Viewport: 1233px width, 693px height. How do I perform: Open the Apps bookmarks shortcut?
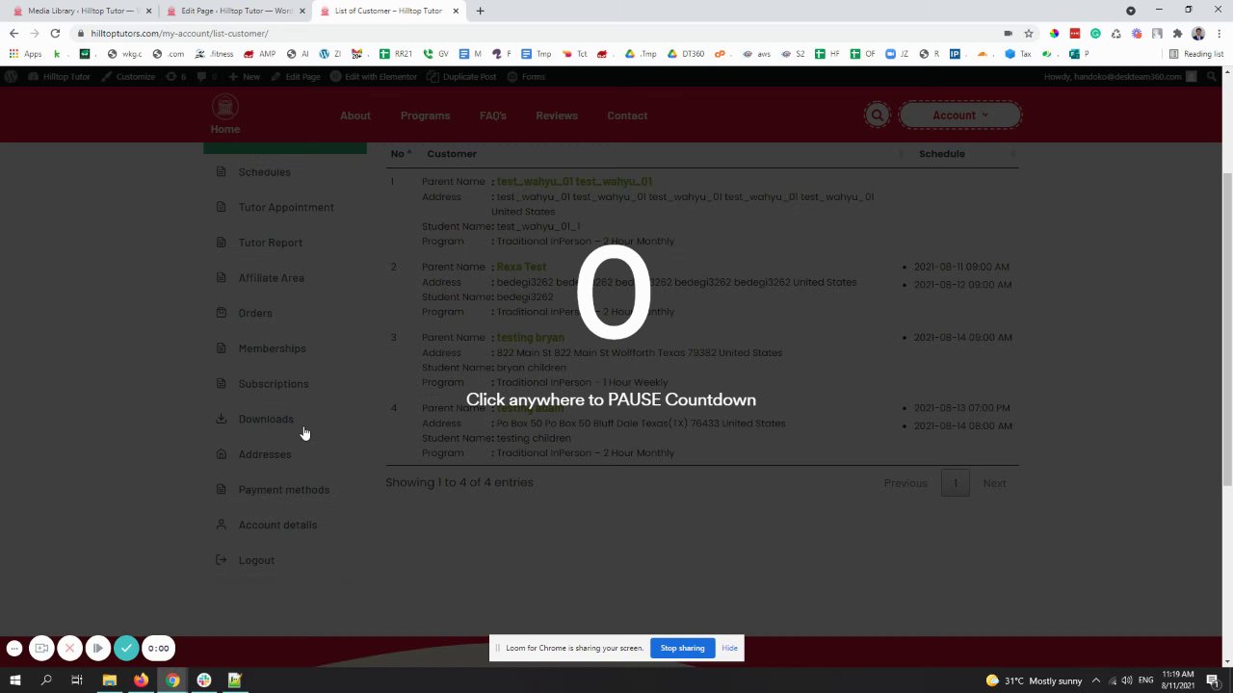26,54
